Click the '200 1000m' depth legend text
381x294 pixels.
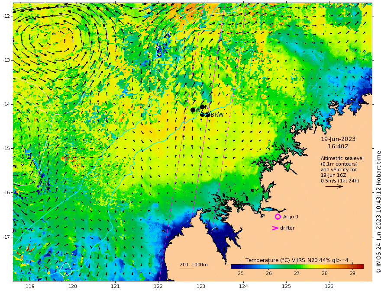[194, 265]
